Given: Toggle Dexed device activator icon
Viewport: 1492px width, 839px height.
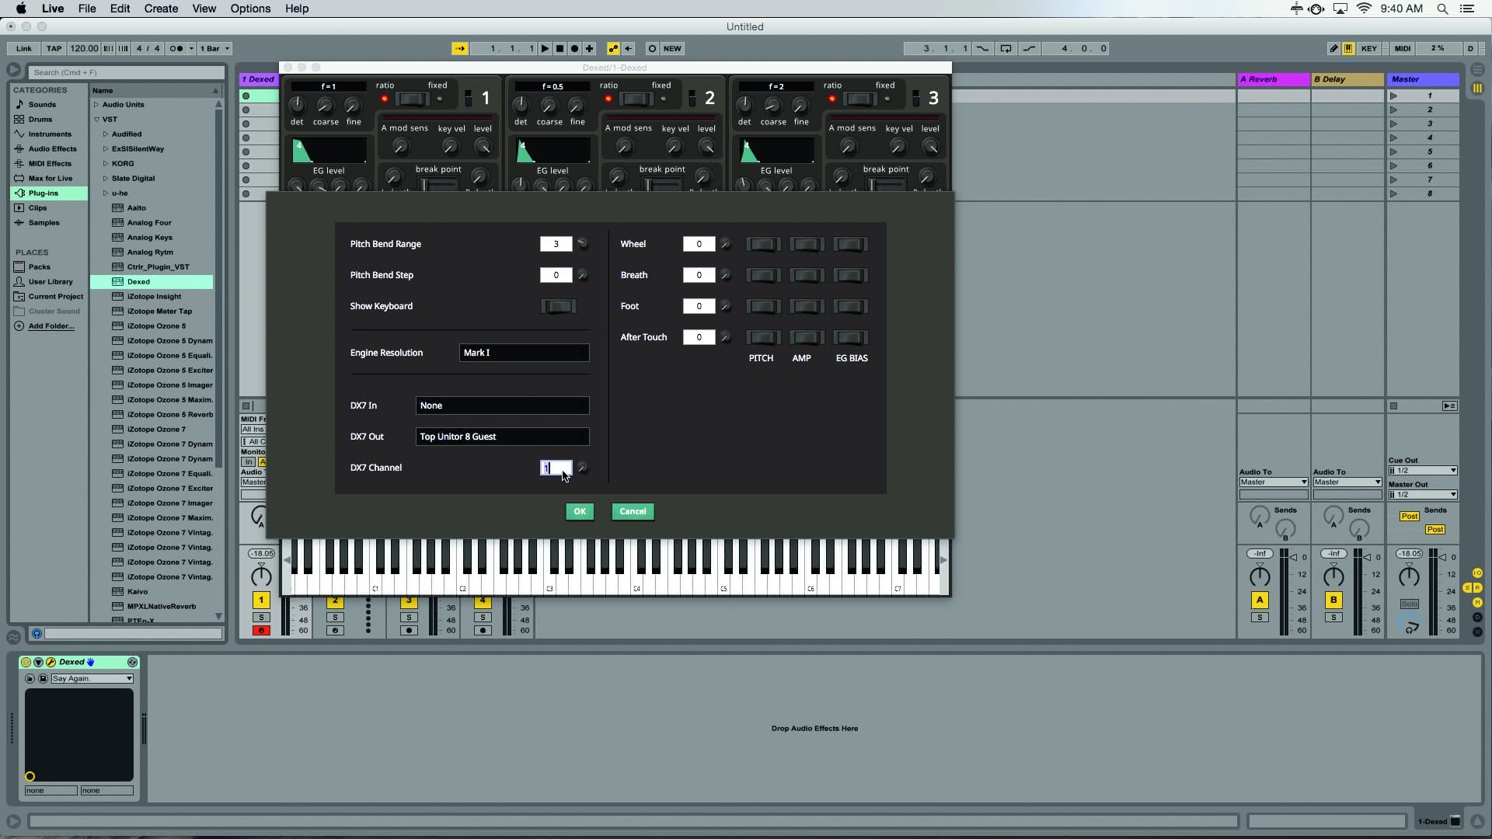Looking at the screenshot, I should click(x=26, y=662).
